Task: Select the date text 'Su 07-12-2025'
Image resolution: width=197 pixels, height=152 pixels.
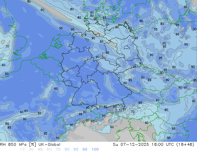Action: click(x=131, y=145)
